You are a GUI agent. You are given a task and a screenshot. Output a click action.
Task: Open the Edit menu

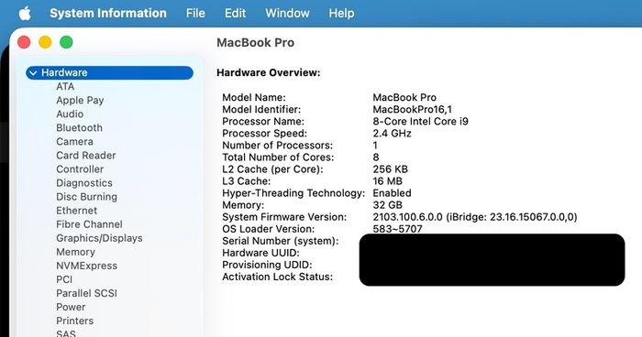pos(235,13)
